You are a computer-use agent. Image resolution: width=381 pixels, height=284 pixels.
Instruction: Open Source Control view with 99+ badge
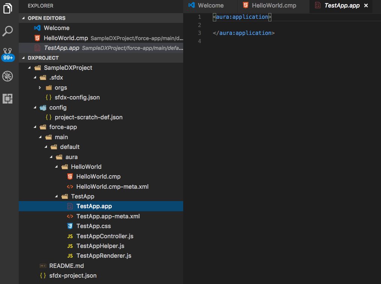[8, 54]
